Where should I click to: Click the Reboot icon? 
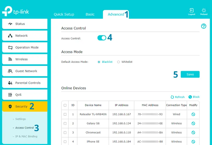204,10
